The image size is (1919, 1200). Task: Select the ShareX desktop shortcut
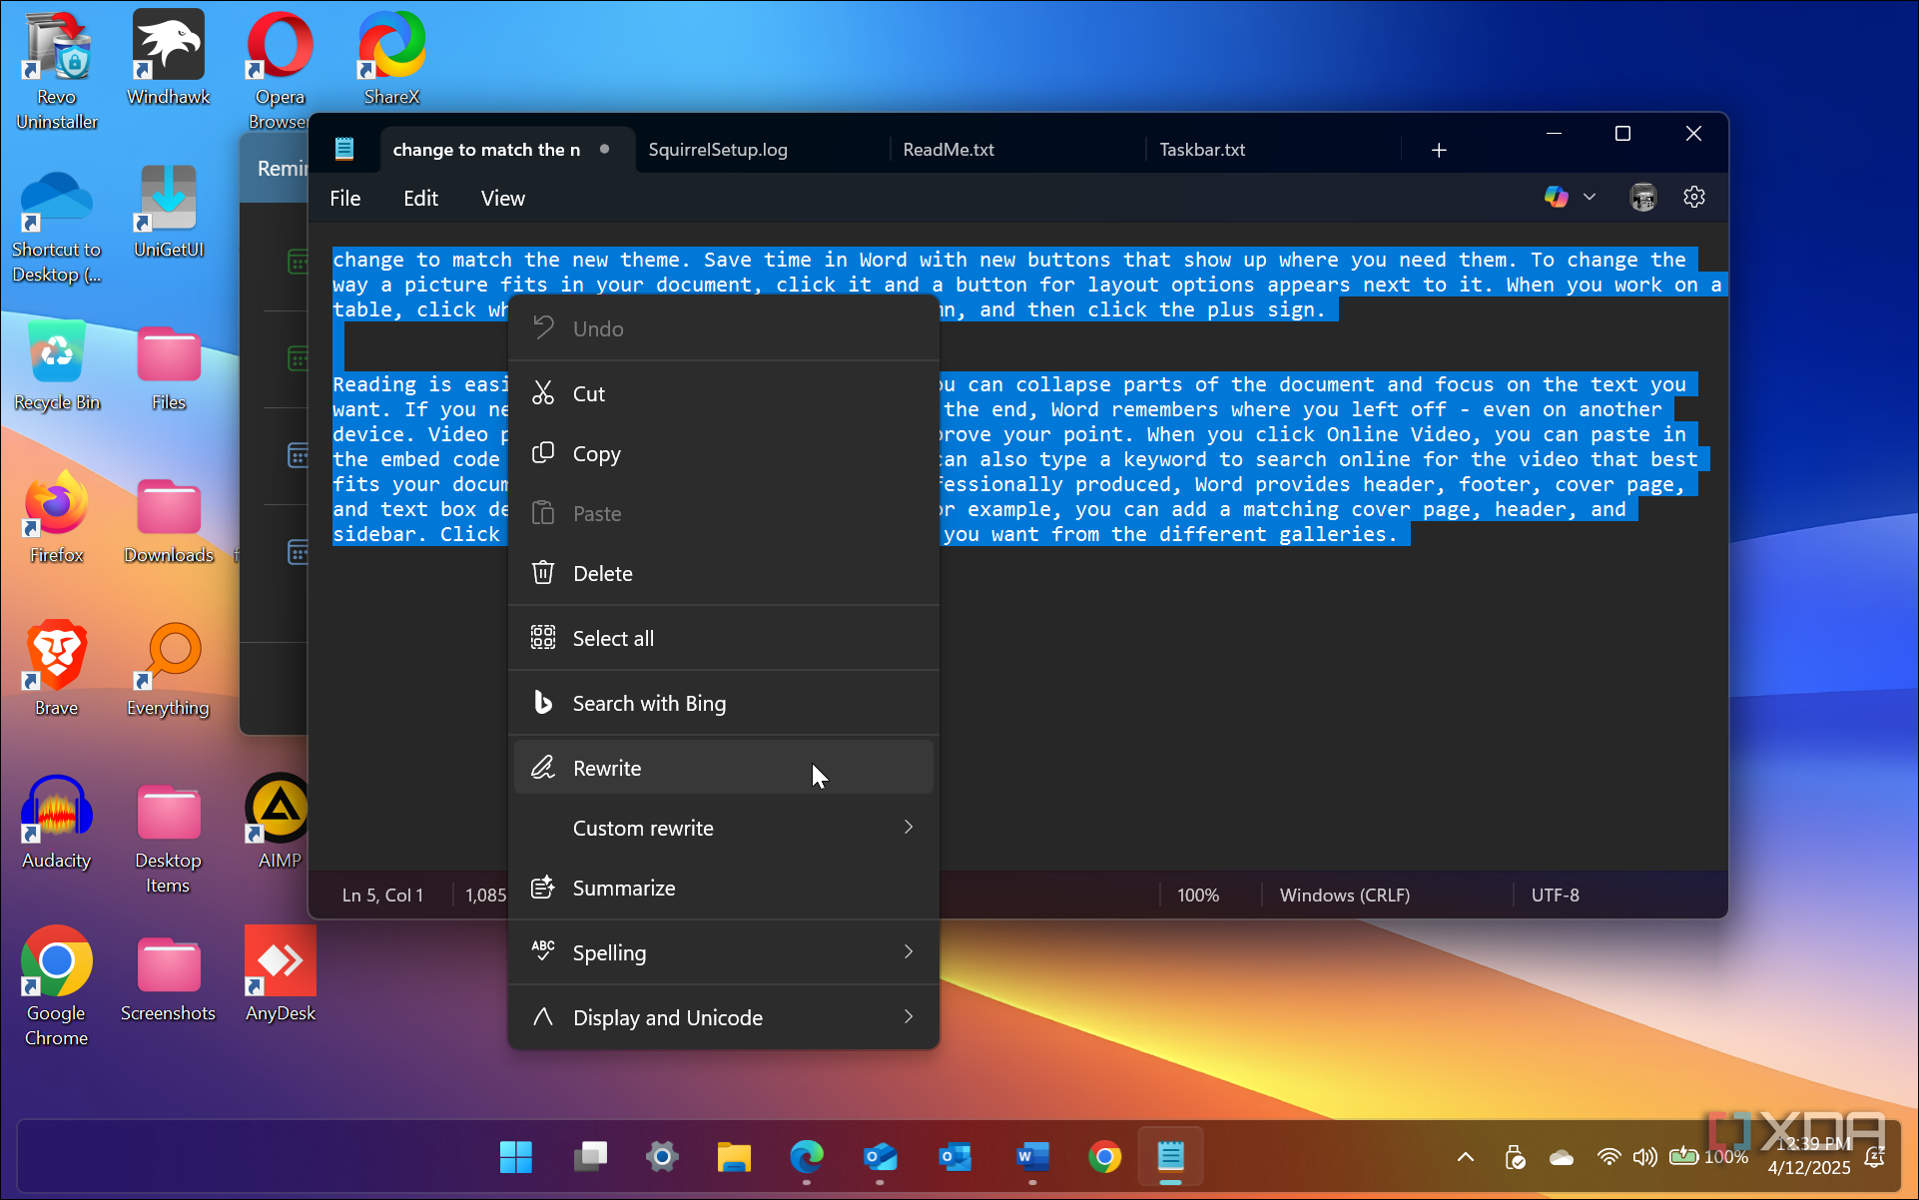391,58
